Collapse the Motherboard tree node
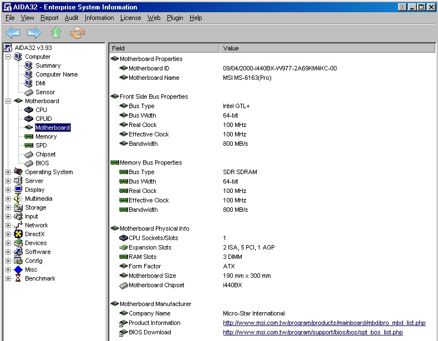 pyautogui.click(x=8, y=101)
